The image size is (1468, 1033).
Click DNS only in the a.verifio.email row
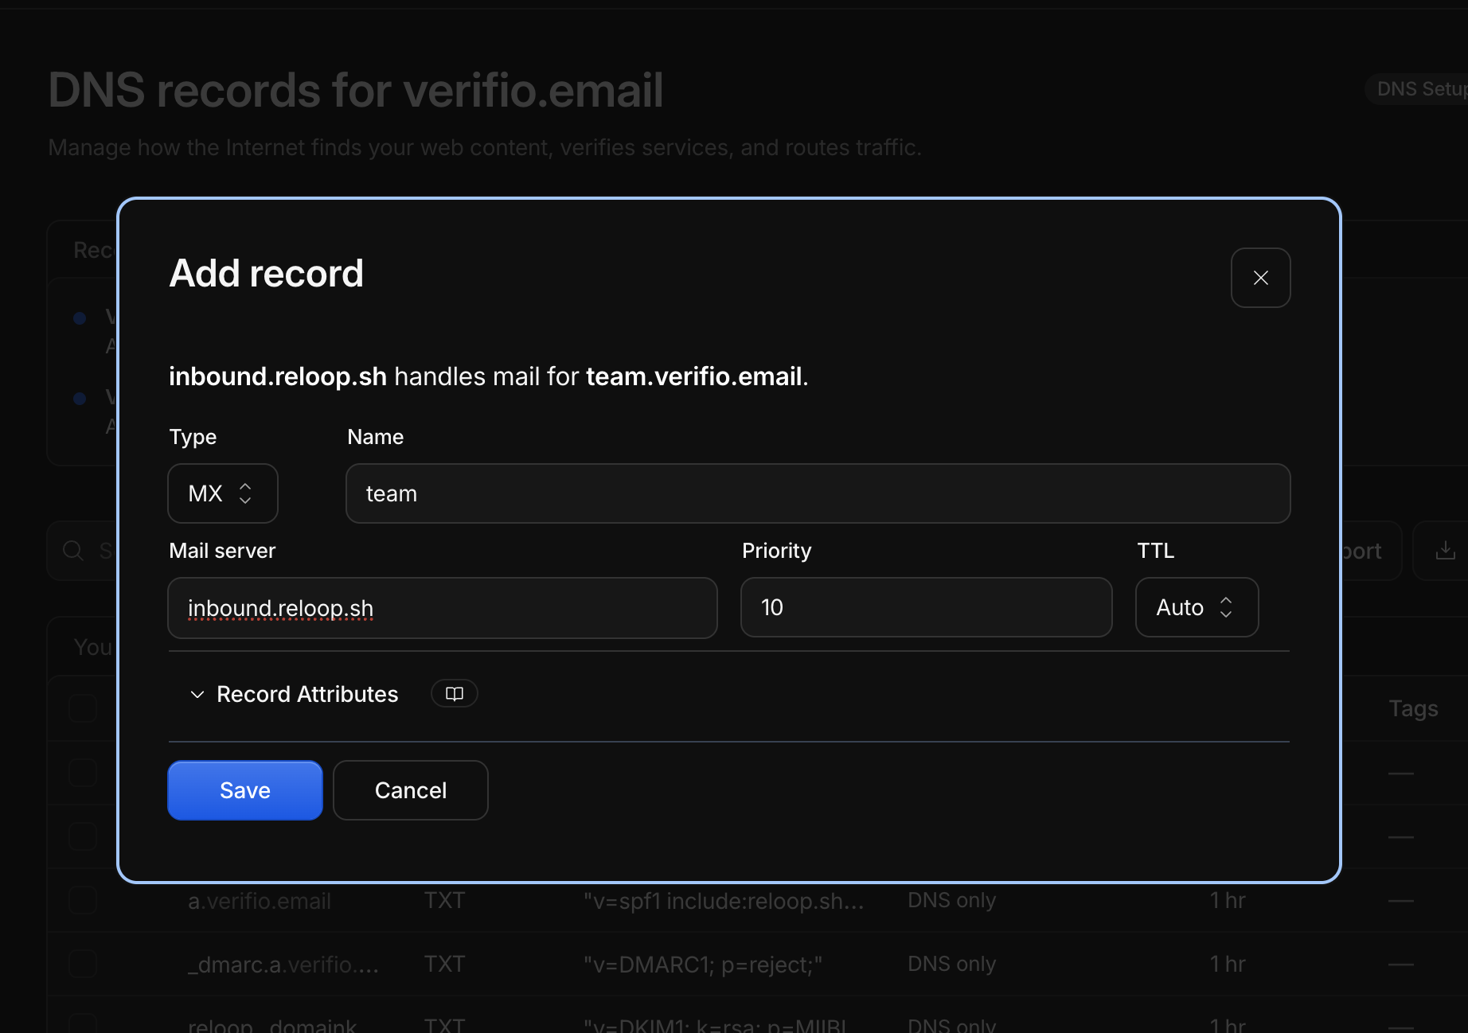(x=952, y=900)
